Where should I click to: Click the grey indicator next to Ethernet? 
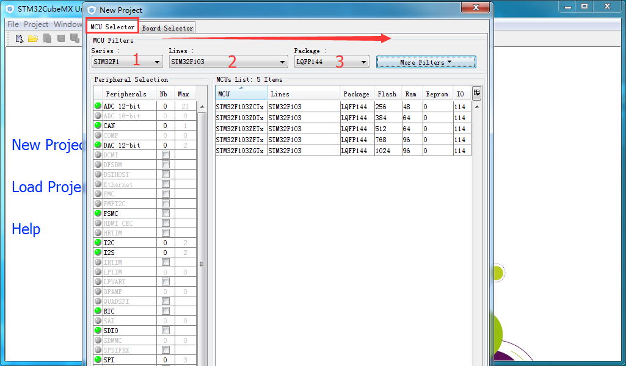98,184
